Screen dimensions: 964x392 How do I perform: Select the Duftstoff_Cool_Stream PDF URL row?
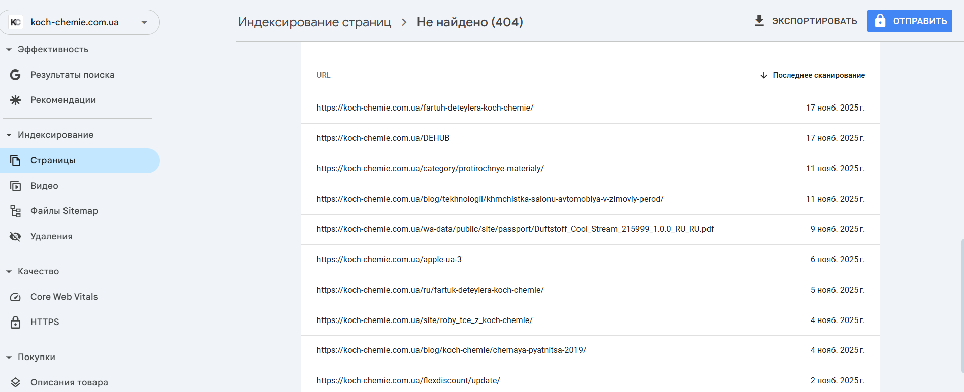pyautogui.click(x=591, y=229)
